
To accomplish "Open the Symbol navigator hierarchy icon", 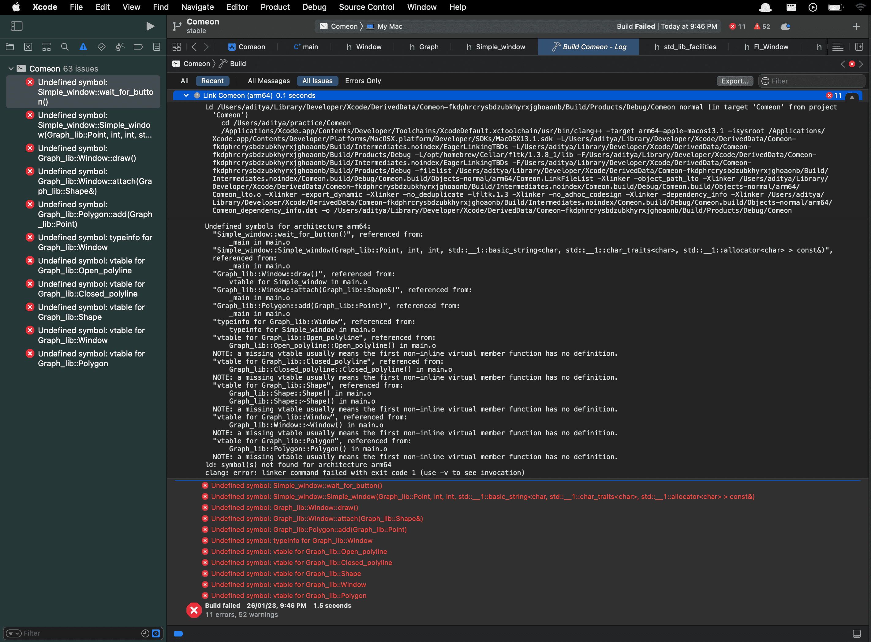I will click(46, 47).
